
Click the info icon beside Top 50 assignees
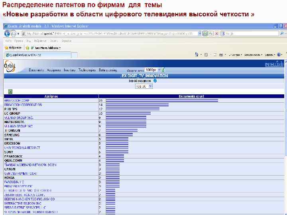tap(155, 80)
